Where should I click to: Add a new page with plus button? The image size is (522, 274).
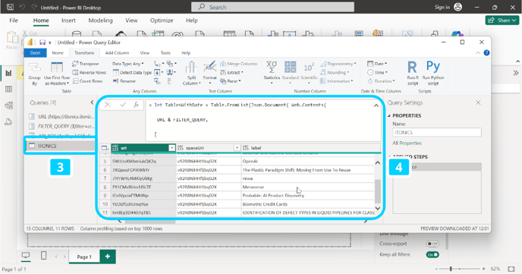tap(108, 257)
